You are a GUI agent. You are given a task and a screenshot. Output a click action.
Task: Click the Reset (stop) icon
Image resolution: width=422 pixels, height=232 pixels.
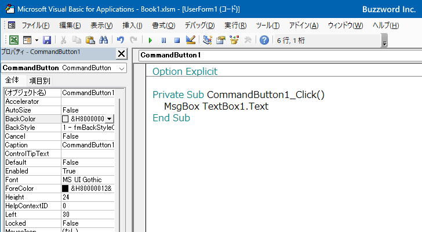point(177,40)
